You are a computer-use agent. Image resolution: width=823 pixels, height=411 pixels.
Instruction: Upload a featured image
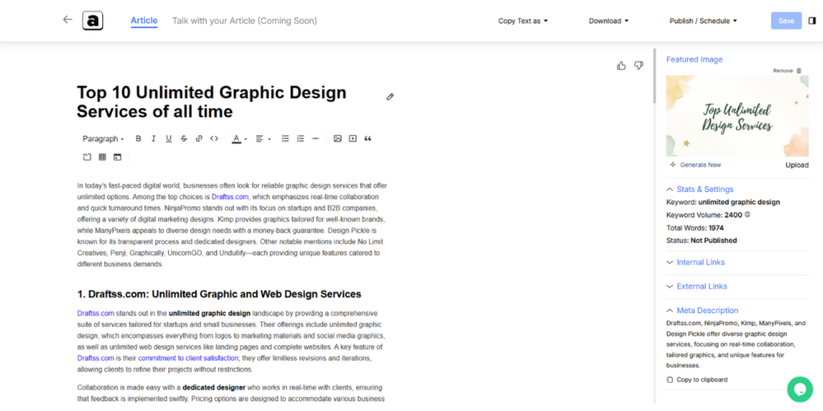796,165
